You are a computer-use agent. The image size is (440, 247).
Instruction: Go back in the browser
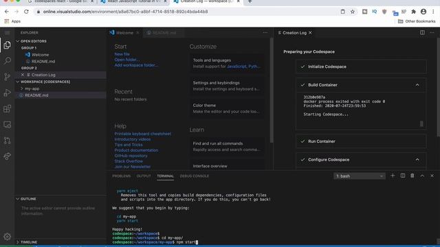[x=7, y=12]
